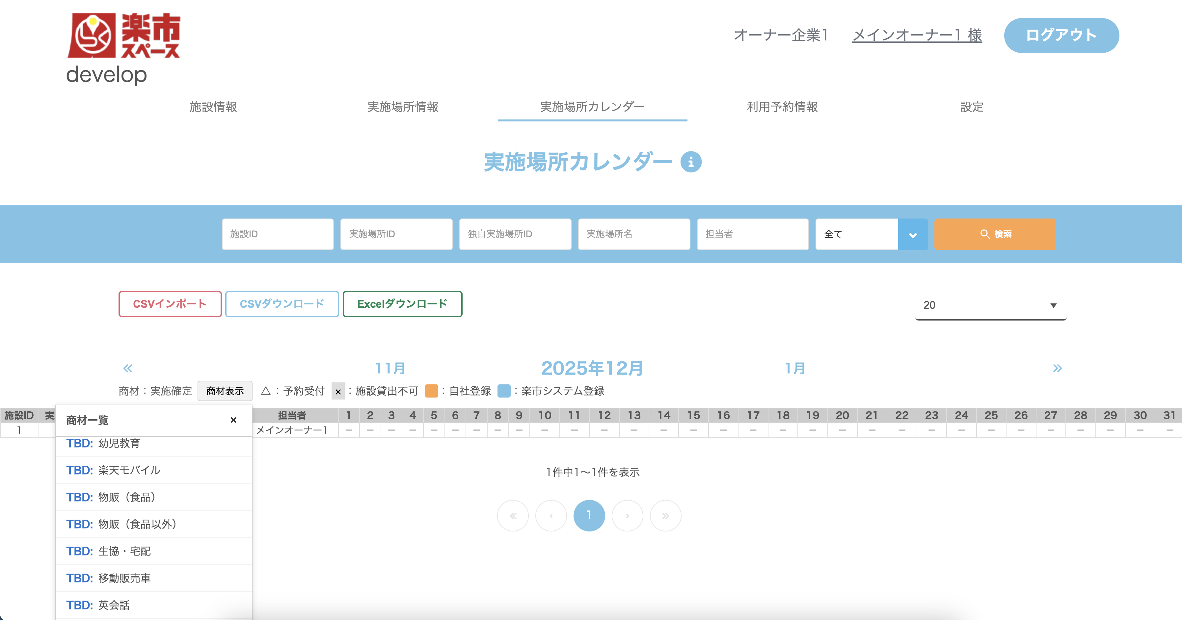Click the orange 自社登録 legend swatch
This screenshot has height=620, width=1182.
coord(431,391)
